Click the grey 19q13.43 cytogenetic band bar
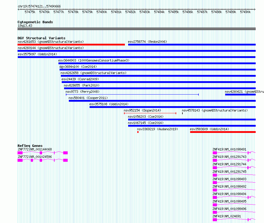 coord(136,29)
